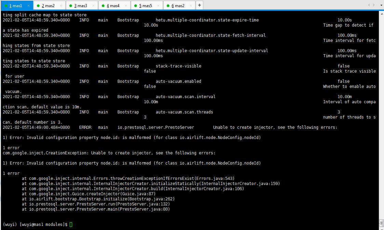384x230 pixels.
Task: Click the ERROR log level text
Action: click(85, 127)
